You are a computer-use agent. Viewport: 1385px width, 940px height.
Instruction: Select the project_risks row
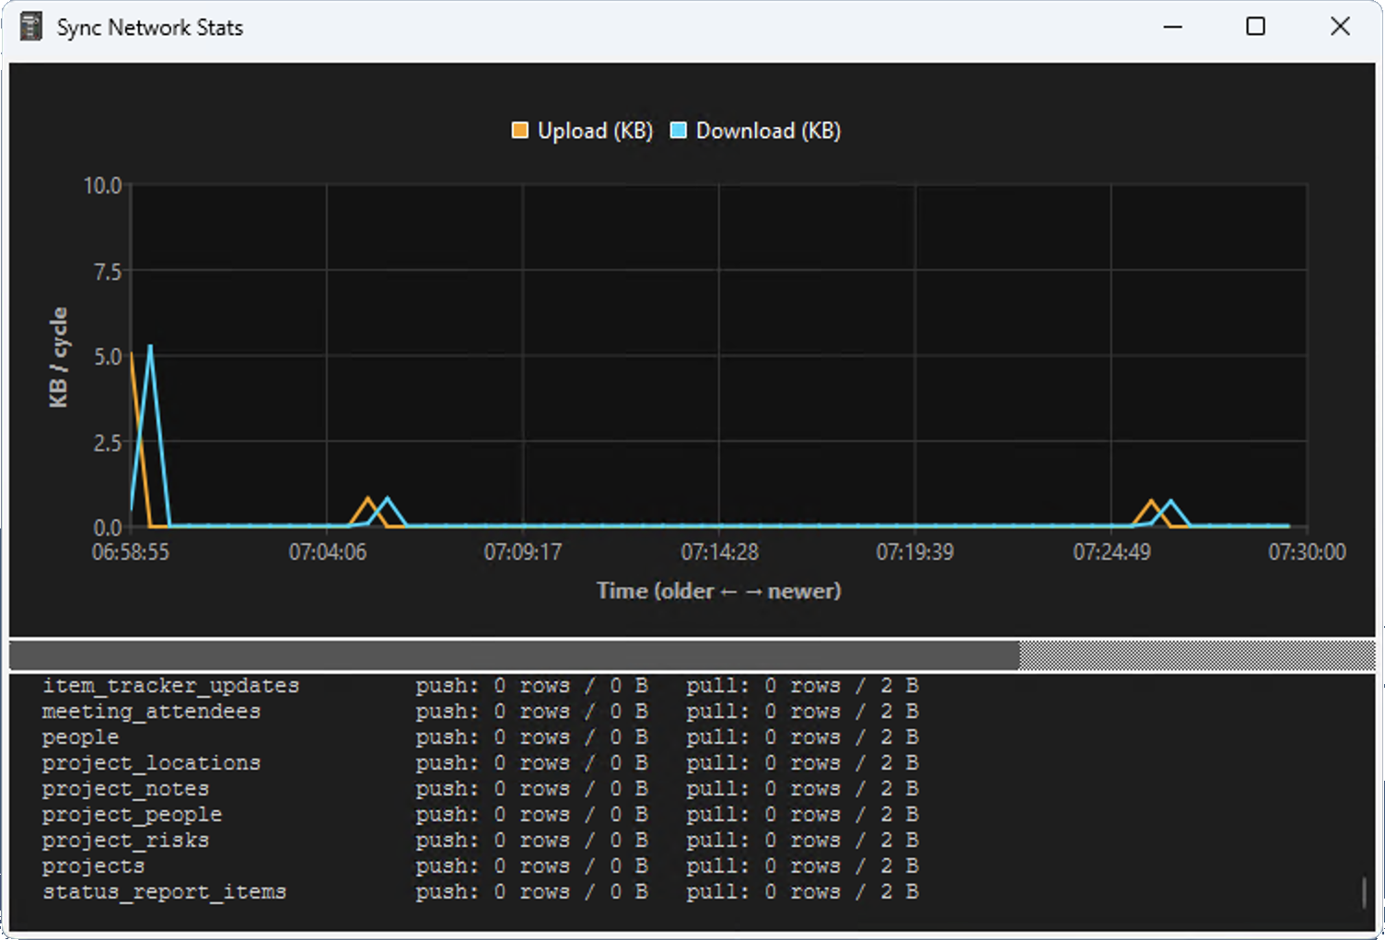click(x=481, y=841)
